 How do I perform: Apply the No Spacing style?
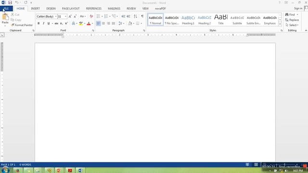click(x=172, y=20)
